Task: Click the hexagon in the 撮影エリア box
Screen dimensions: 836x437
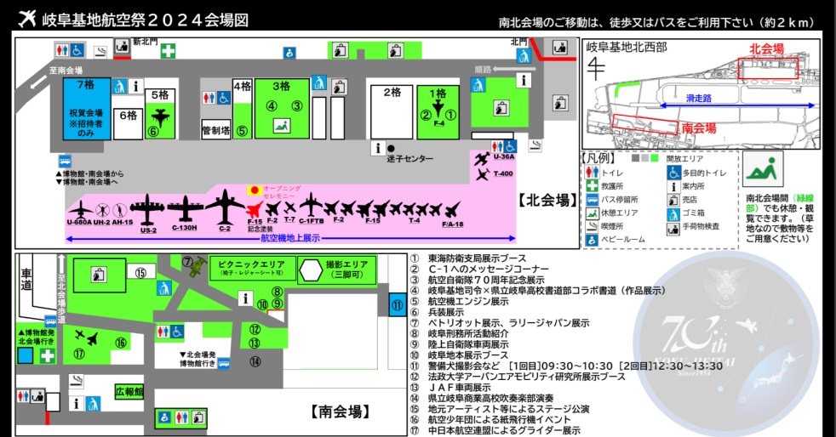Action: [311, 270]
